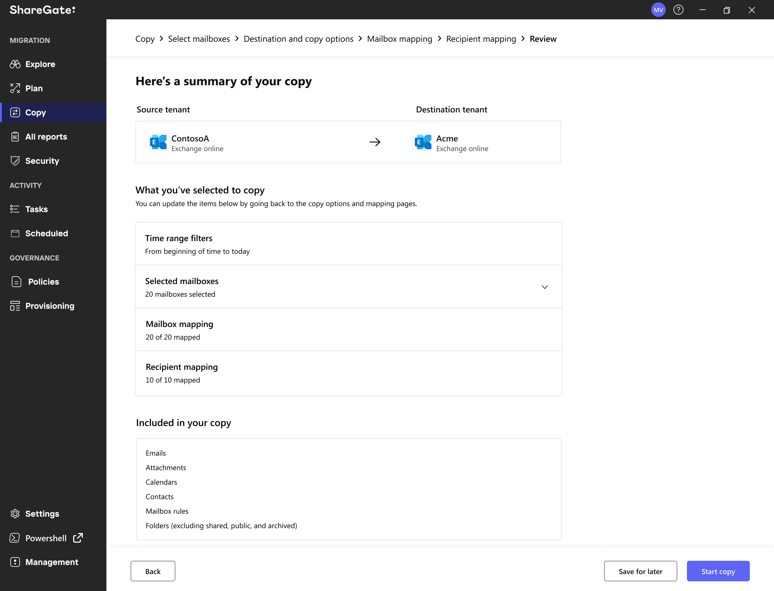
Task: Click the 'Mailbox rules' list entry
Action: 167,511
